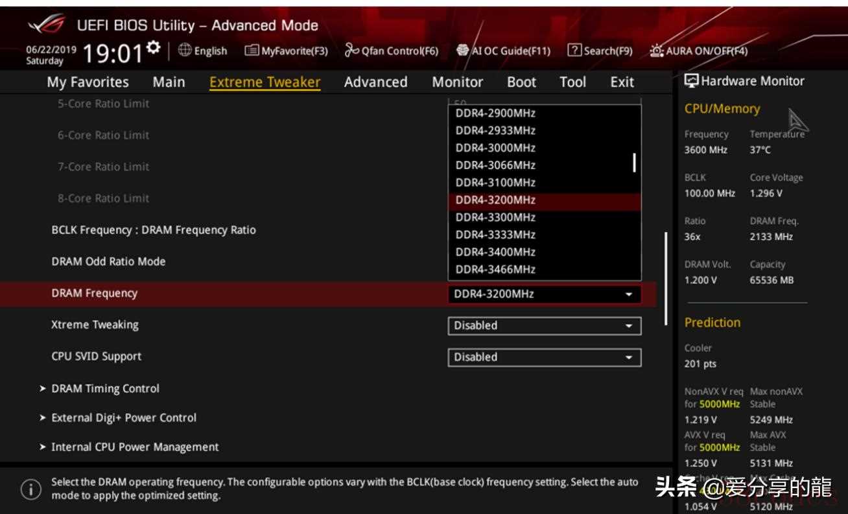Select the DRAM Frequency setting label
This screenshot has height=514, width=848.
[95, 294]
